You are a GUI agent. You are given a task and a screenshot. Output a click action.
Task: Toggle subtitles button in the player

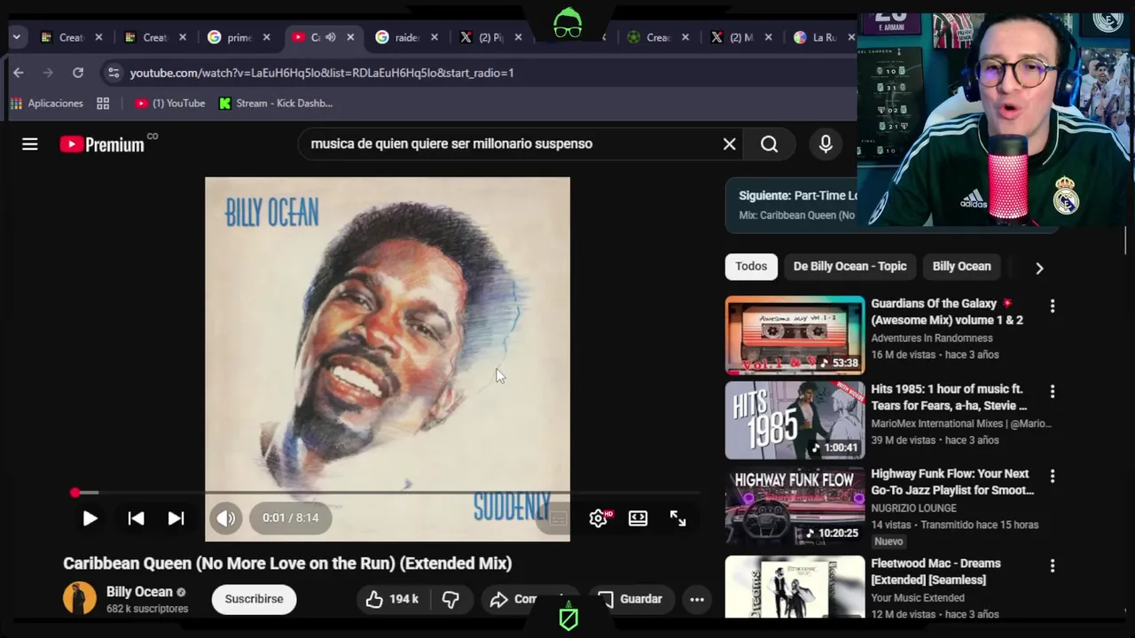[x=557, y=518]
